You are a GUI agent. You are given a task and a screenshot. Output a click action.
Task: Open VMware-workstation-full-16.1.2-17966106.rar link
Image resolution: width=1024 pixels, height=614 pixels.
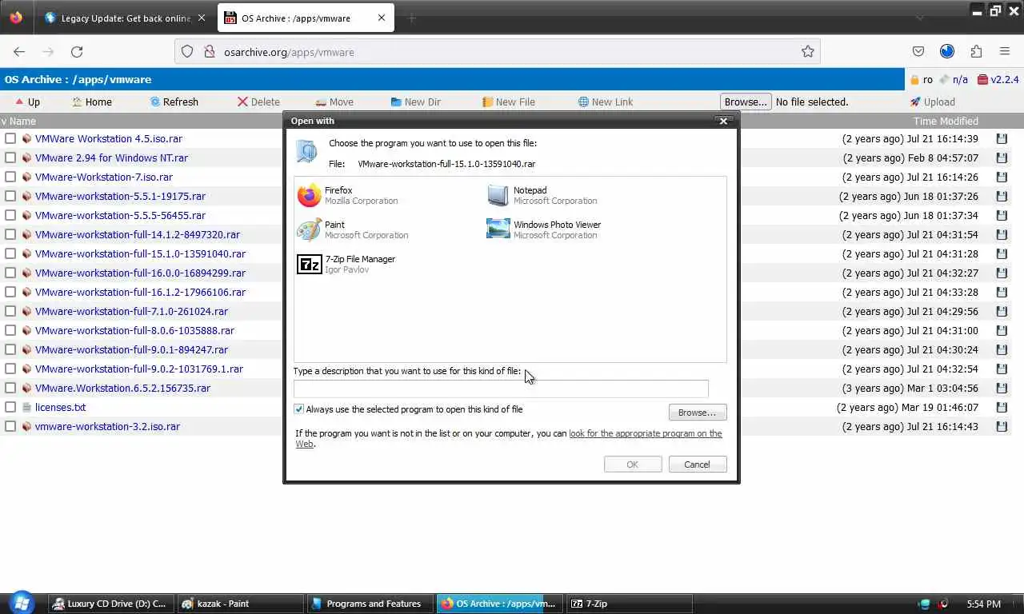pyautogui.click(x=140, y=292)
